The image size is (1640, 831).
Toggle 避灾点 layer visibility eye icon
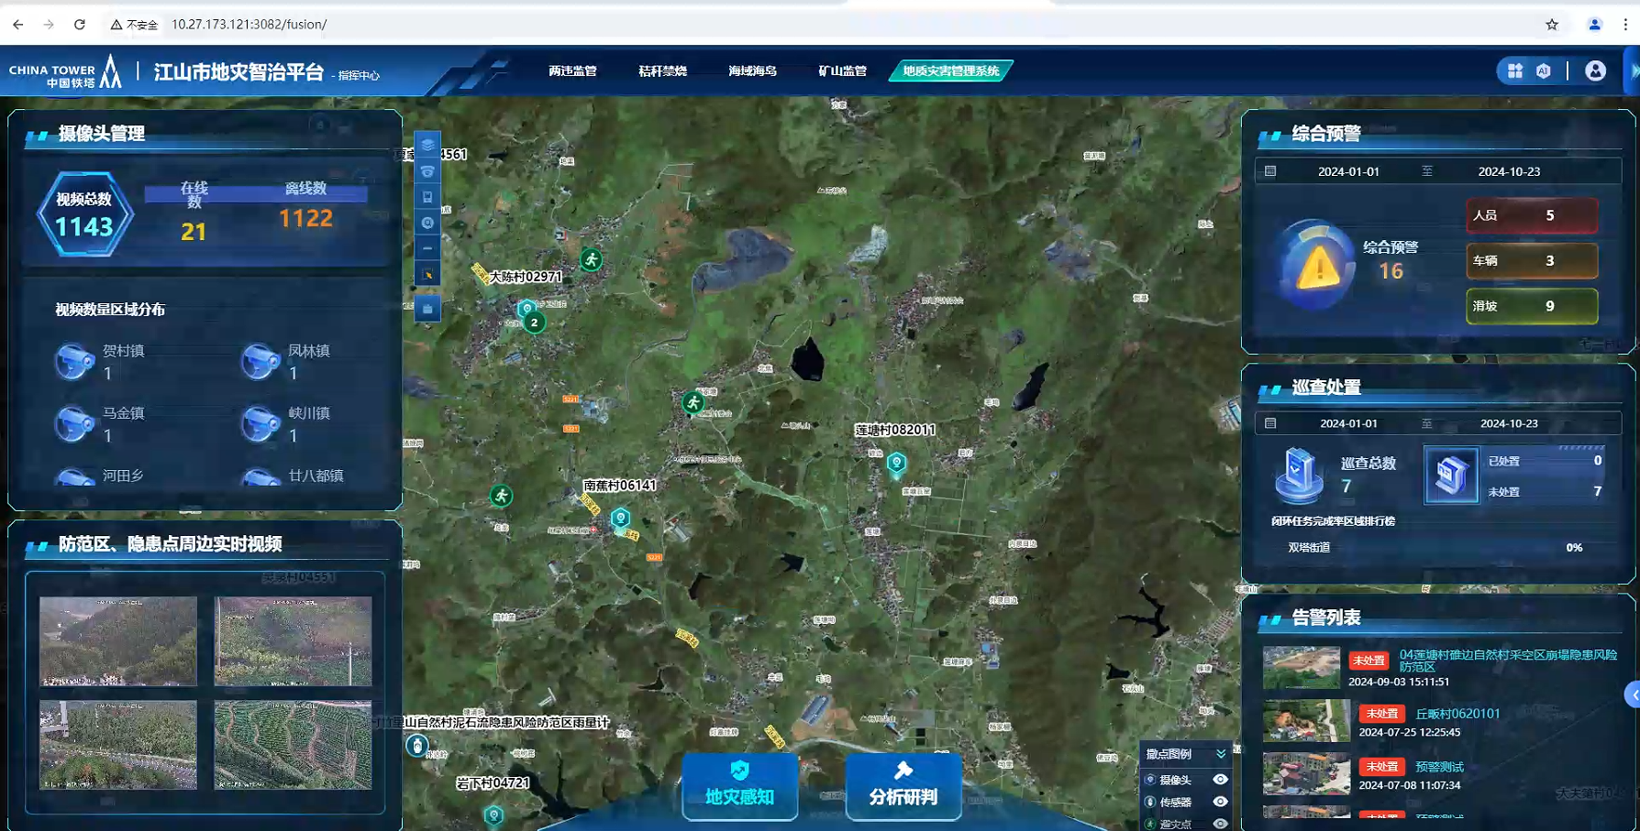(x=1220, y=823)
